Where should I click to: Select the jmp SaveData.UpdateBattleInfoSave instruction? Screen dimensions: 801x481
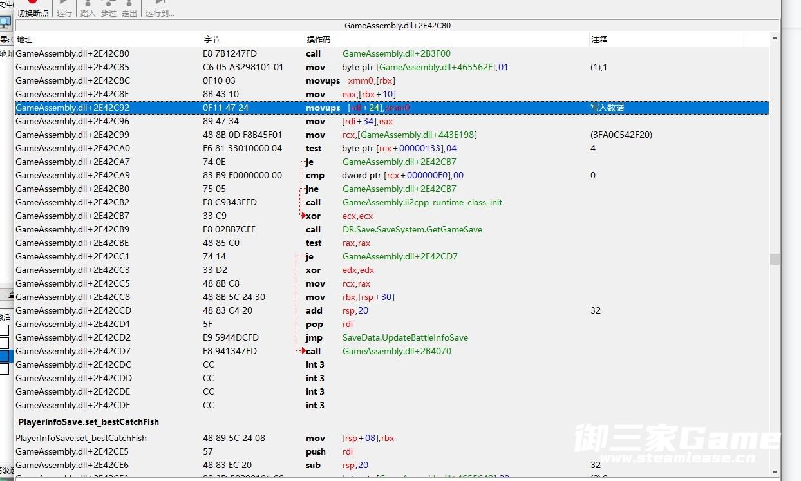click(x=405, y=338)
